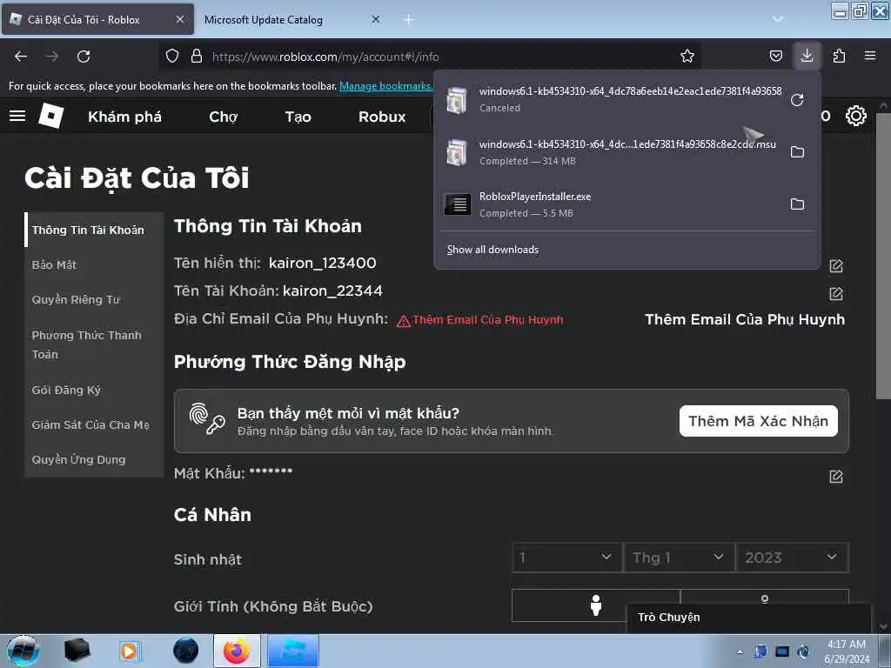The height and width of the screenshot is (668, 891).
Task: Click the page vertical scrollbar thumb
Action: point(882,256)
